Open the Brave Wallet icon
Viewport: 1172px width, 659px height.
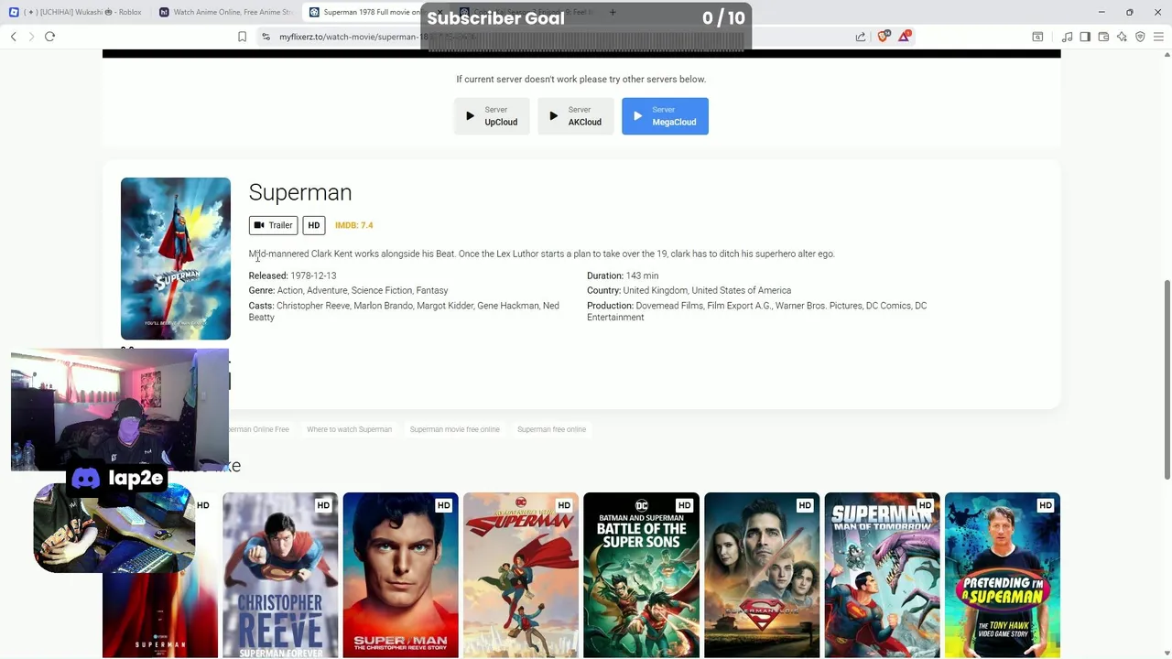click(1103, 37)
